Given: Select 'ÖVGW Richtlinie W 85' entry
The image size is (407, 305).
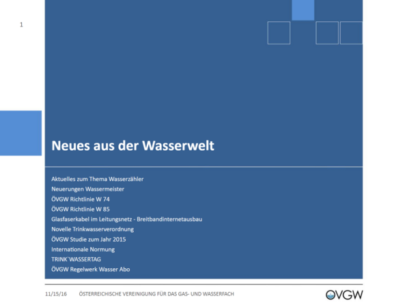Looking at the screenshot, I should click(x=81, y=209).
